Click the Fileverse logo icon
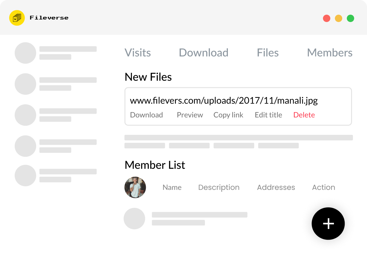Screen dimensions: 367x255 (x=17, y=18)
